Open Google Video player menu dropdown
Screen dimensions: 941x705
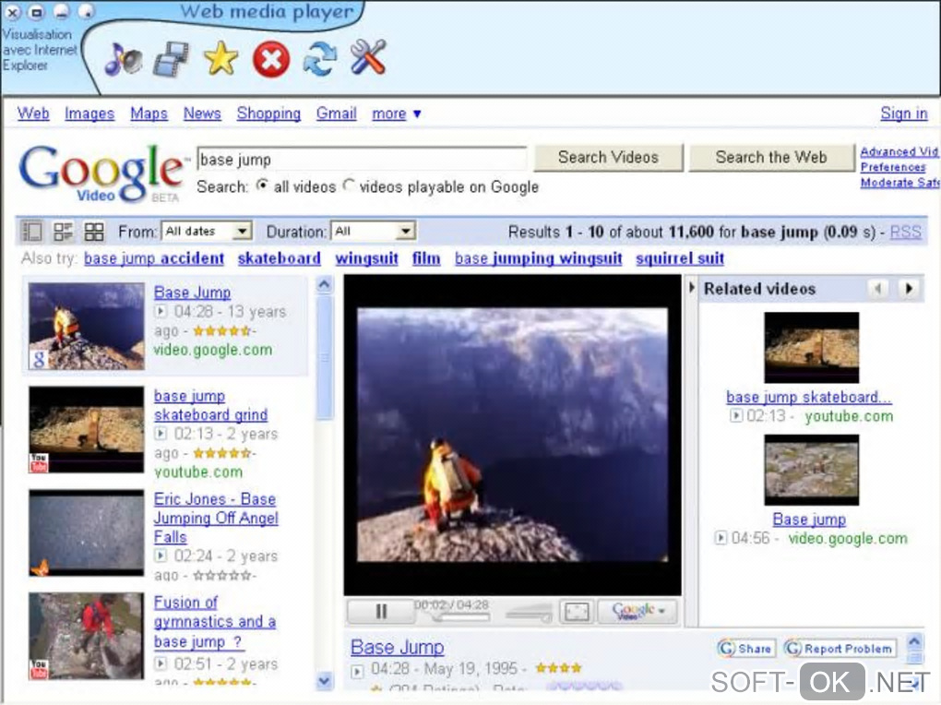(x=637, y=612)
